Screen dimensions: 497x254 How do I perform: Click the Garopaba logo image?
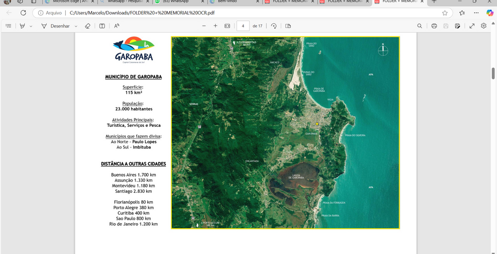pyautogui.click(x=133, y=50)
